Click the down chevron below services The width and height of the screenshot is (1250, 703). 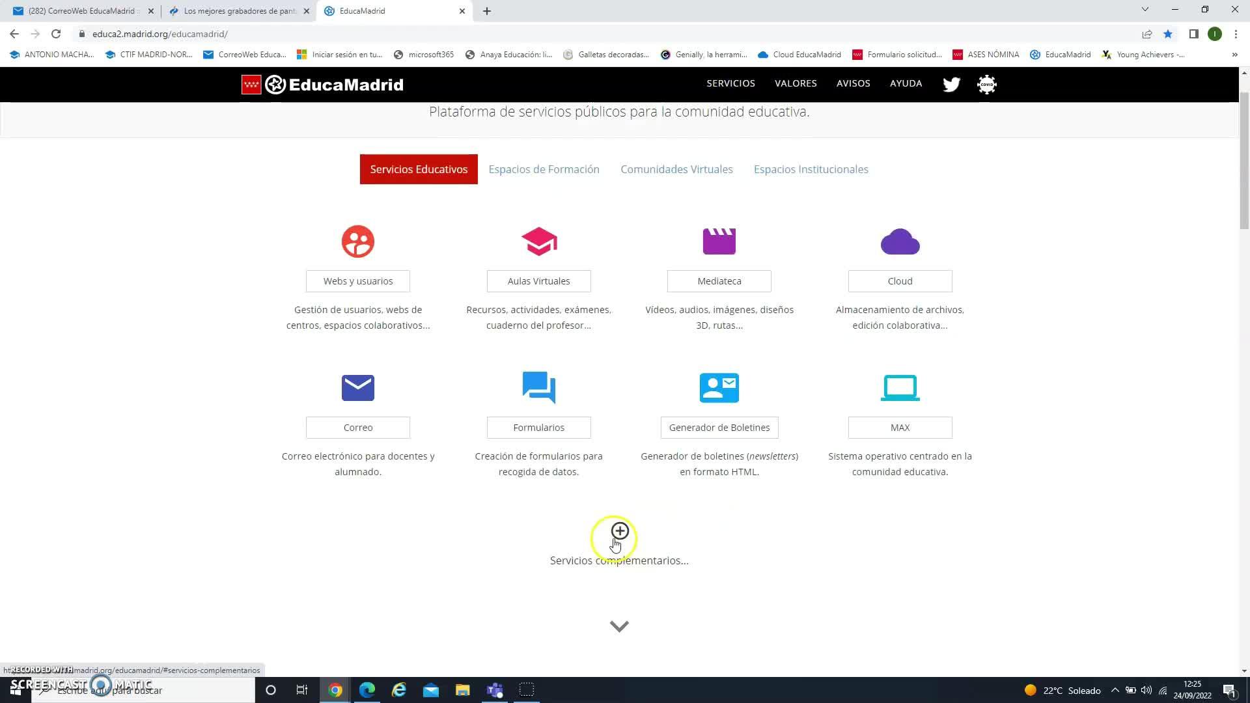619,626
